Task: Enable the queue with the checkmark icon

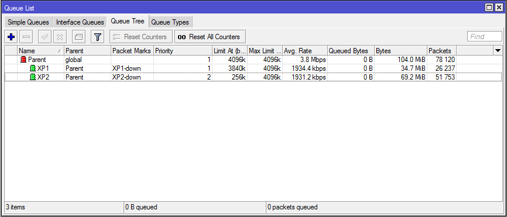Action: point(45,37)
